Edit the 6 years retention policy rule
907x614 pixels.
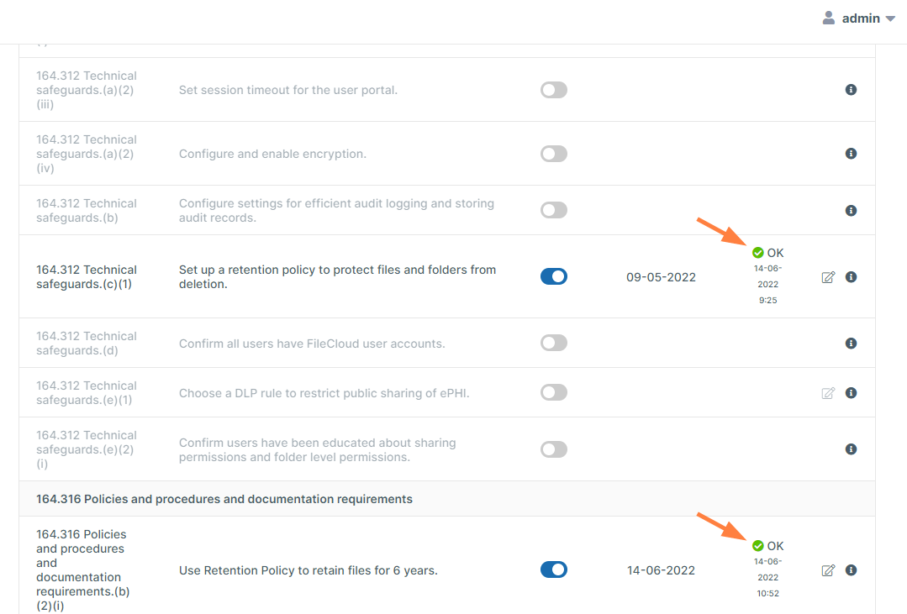(828, 570)
